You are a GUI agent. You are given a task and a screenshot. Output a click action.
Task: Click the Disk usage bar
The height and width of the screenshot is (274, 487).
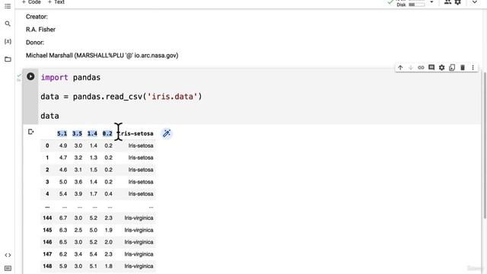pos(417,5)
